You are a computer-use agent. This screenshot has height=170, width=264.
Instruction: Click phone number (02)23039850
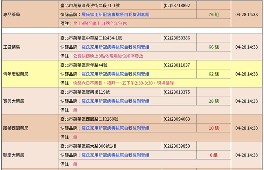[177, 146]
